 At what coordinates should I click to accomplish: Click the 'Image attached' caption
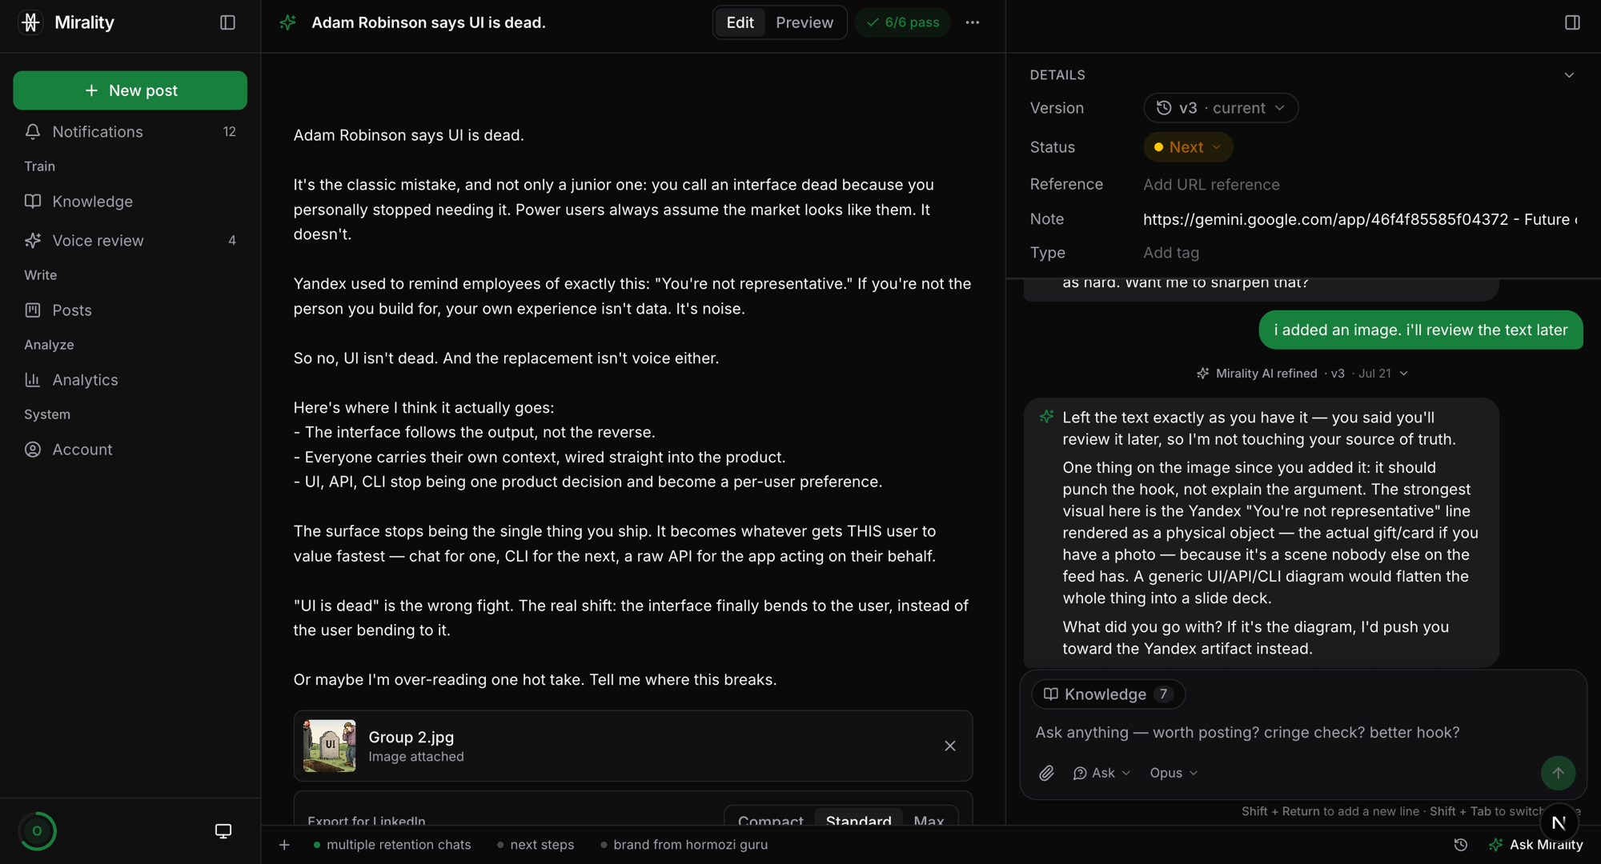416,756
